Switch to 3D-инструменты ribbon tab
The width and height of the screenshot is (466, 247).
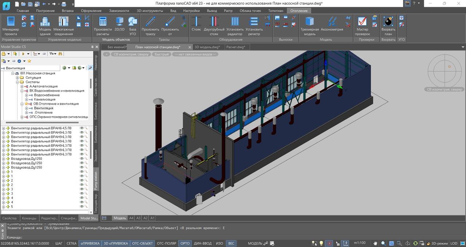(x=150, y=11)
